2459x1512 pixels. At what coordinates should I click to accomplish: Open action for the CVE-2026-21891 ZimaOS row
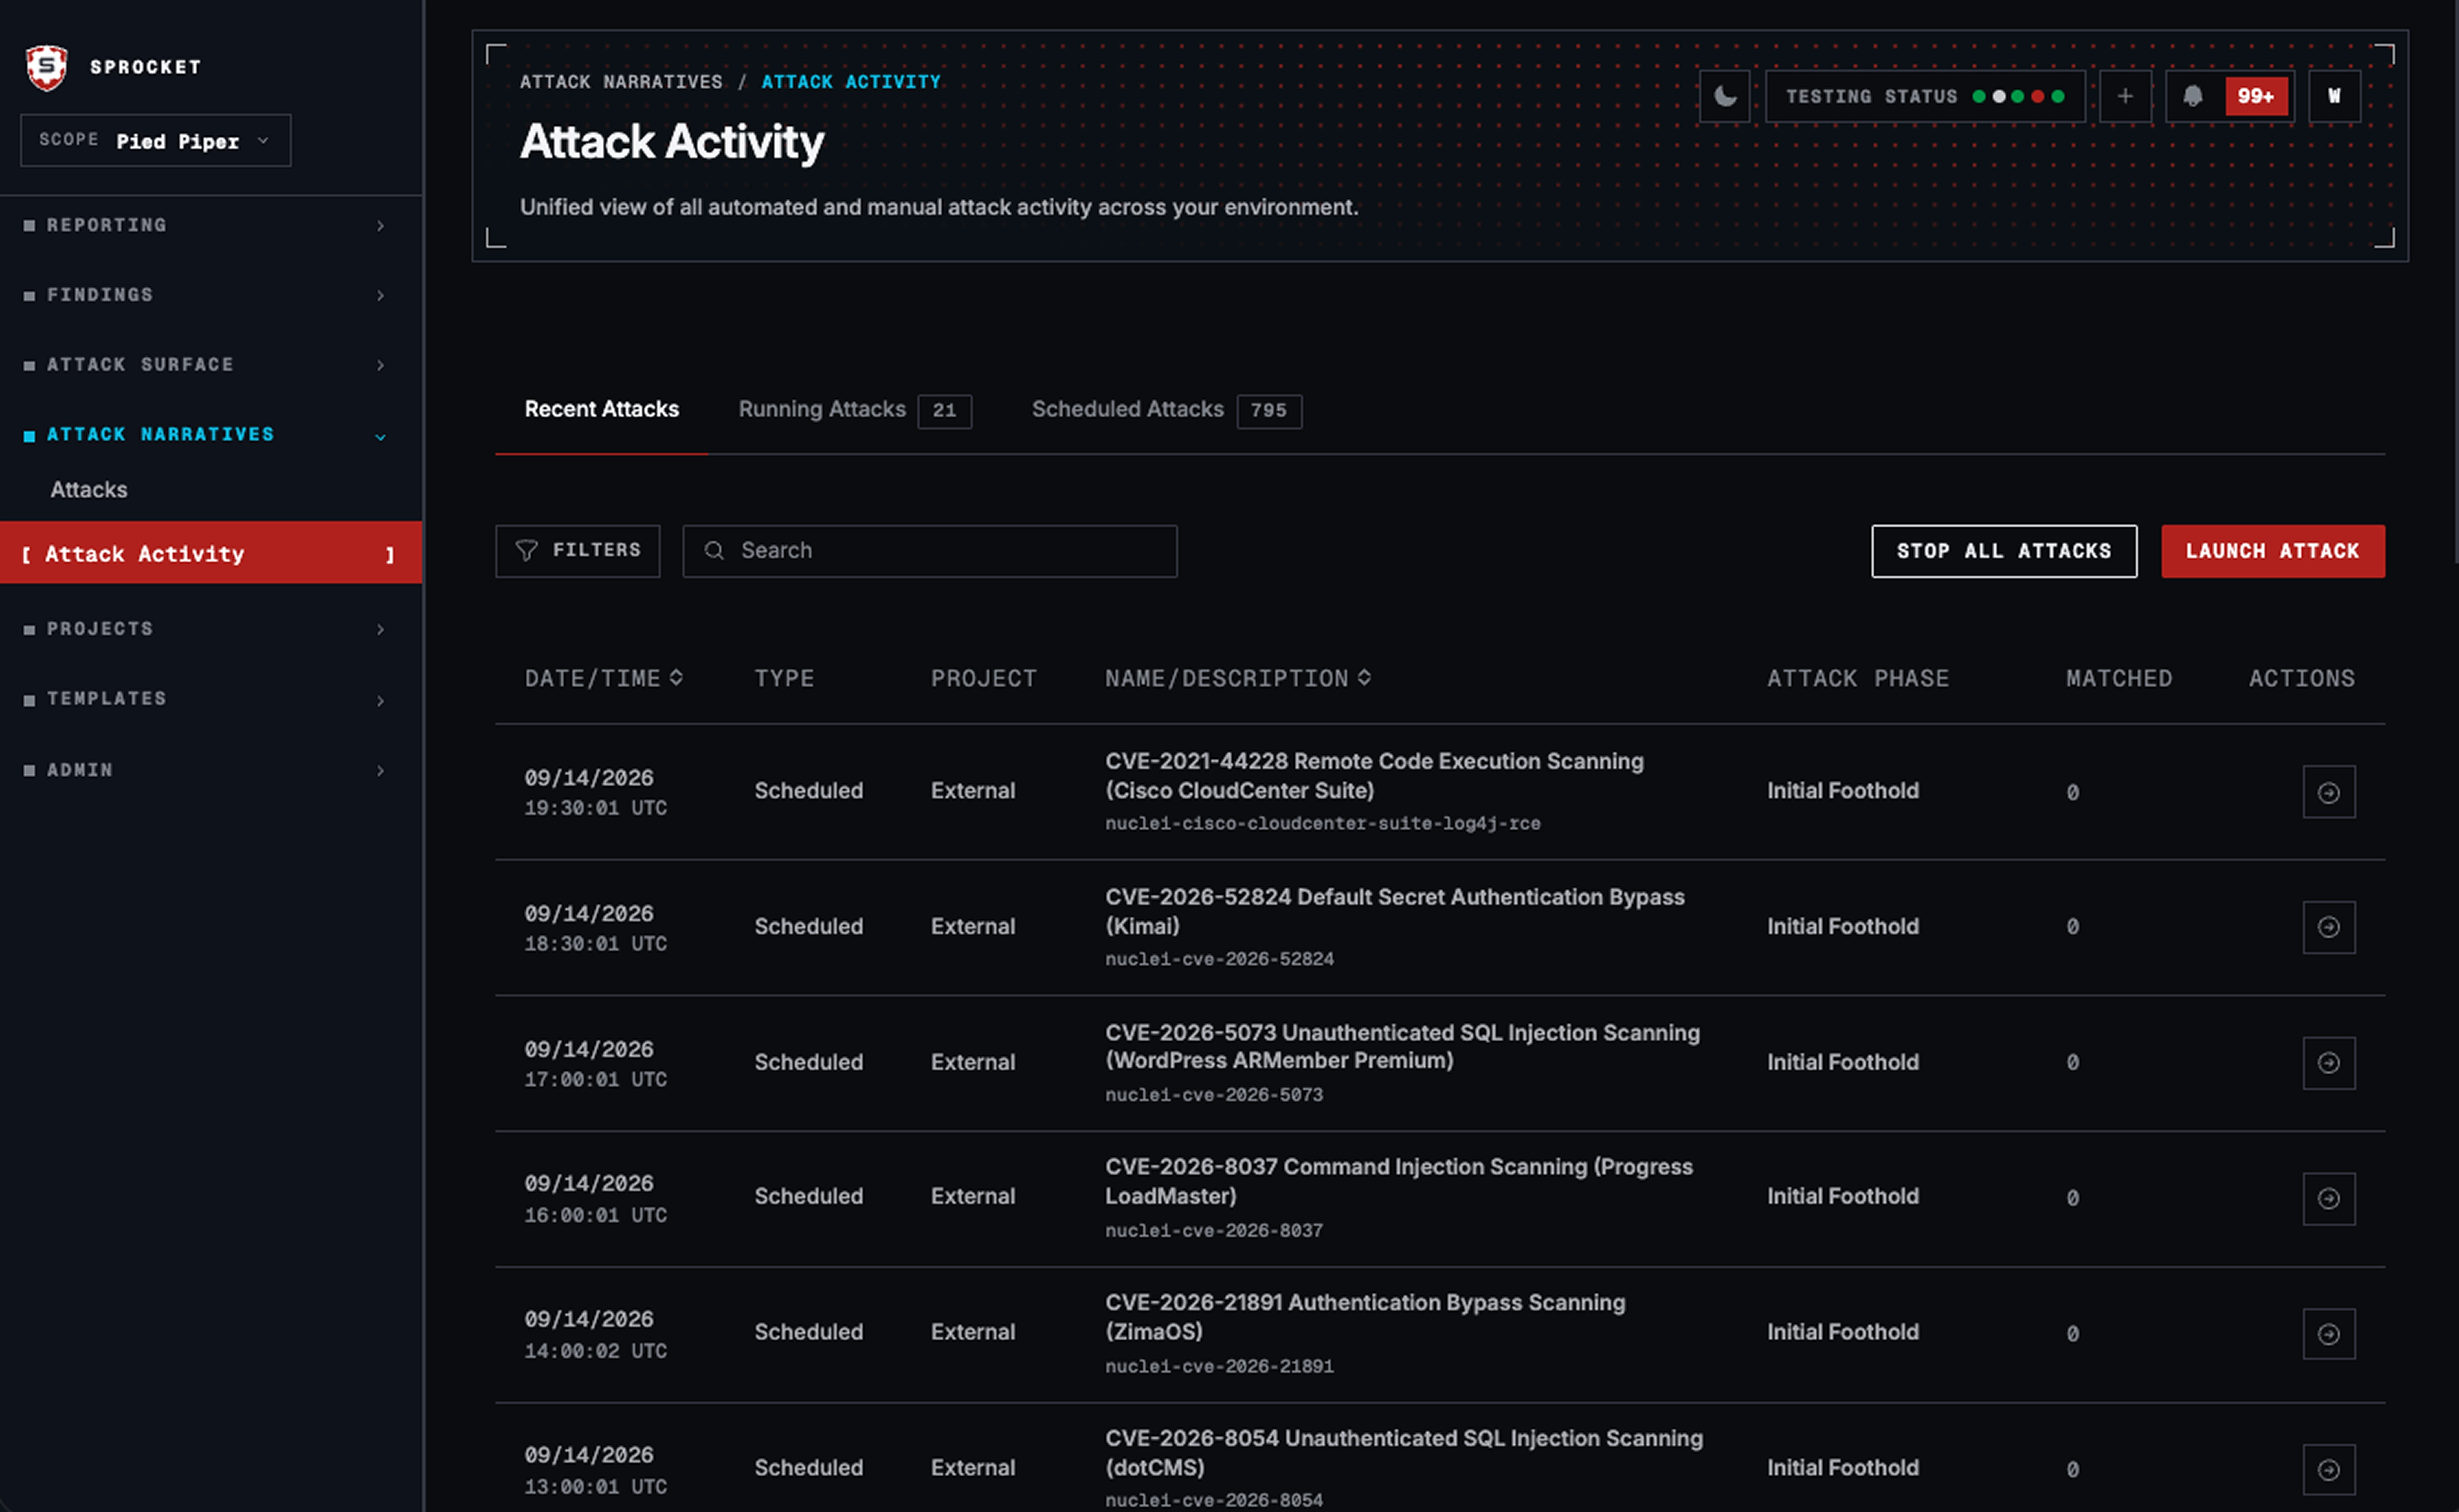coord(2329,1334)
